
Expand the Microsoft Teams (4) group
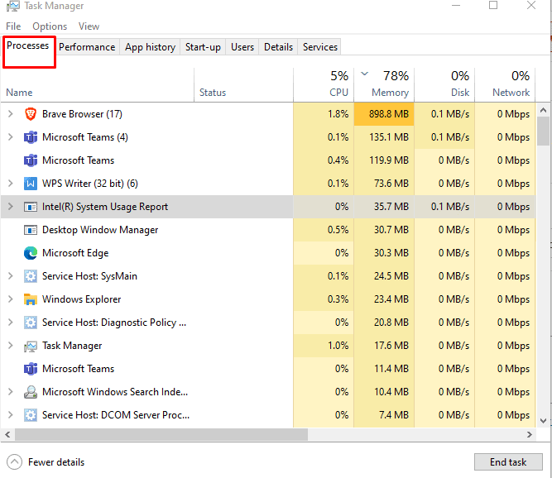pos(10,137)
